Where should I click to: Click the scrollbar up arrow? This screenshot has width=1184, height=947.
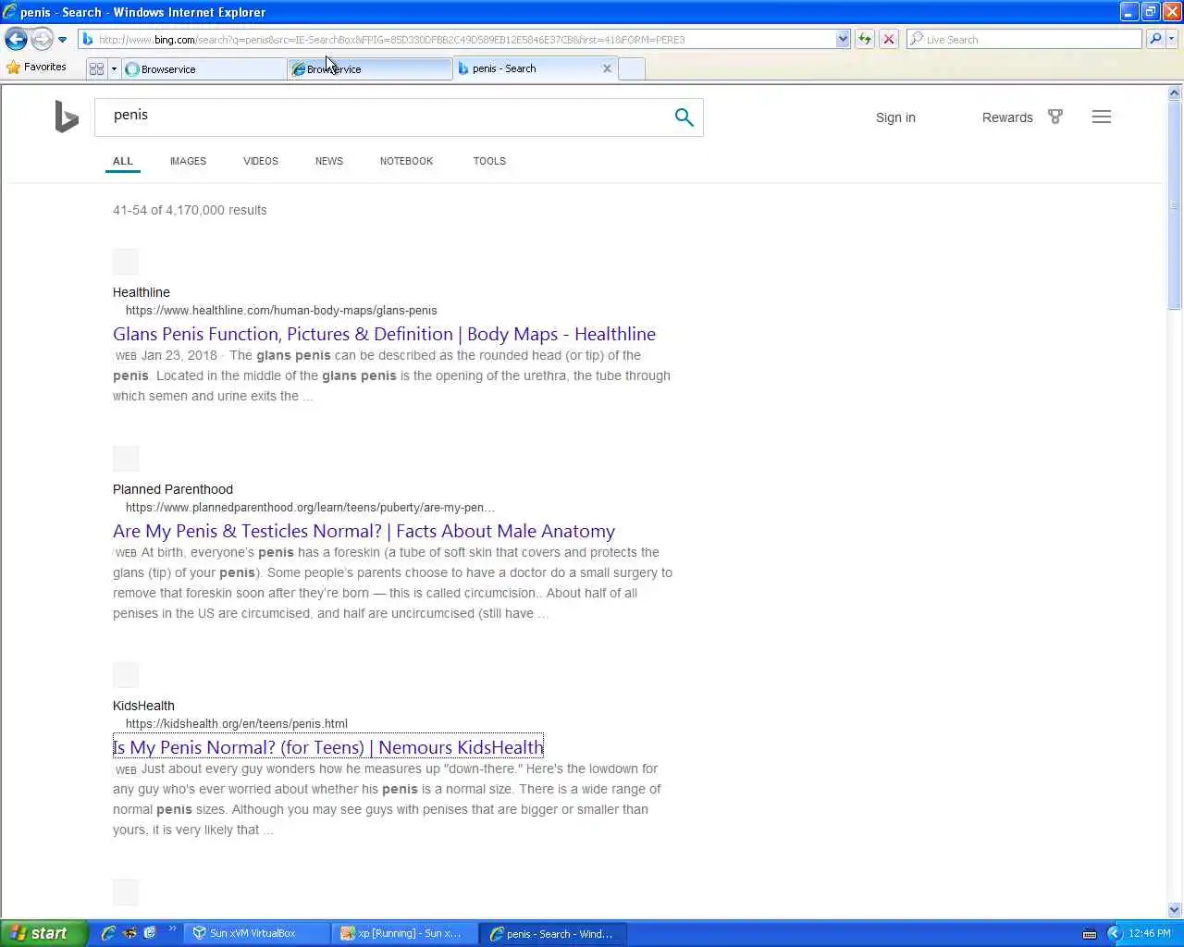coord(1175,92)
